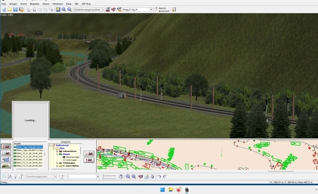Click the text ruler icon in bottom toolbar
Image resolution: width=318 pixels, height=194 pixels.
[9, 177]
